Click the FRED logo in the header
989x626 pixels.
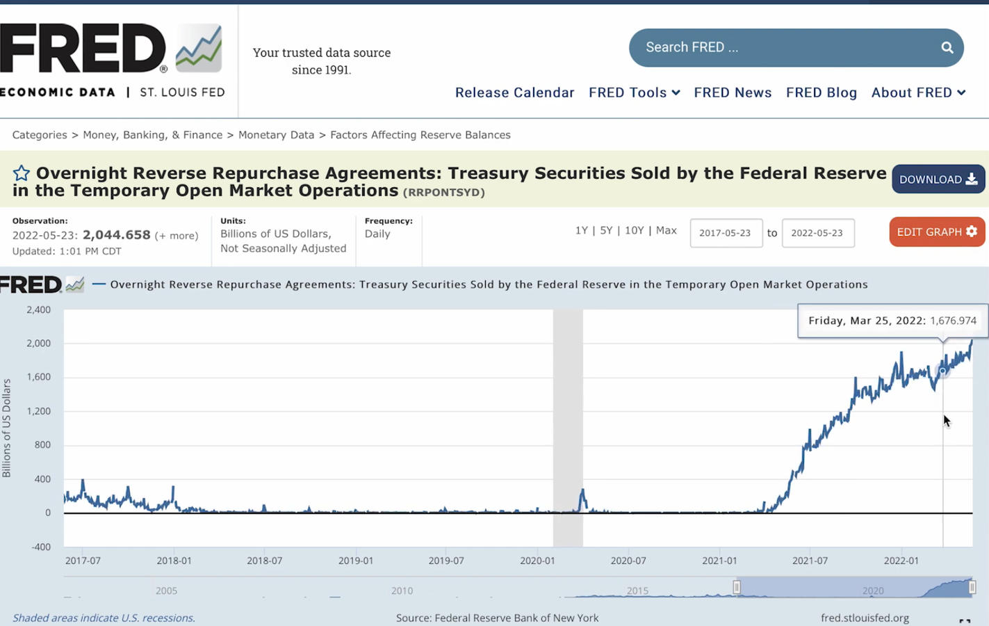click(111, 61)
